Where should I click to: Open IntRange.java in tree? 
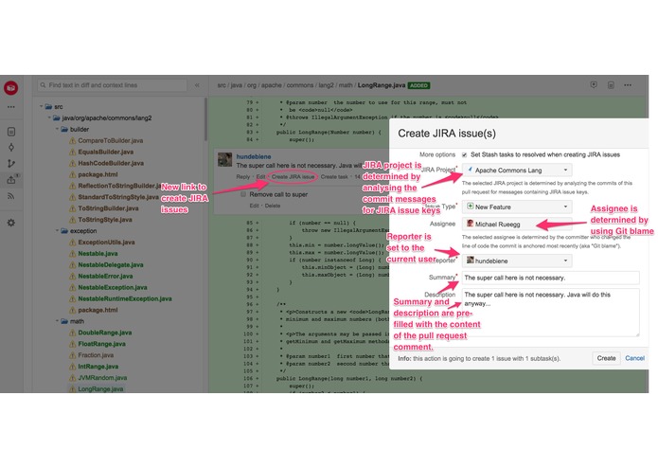point(98,367)
